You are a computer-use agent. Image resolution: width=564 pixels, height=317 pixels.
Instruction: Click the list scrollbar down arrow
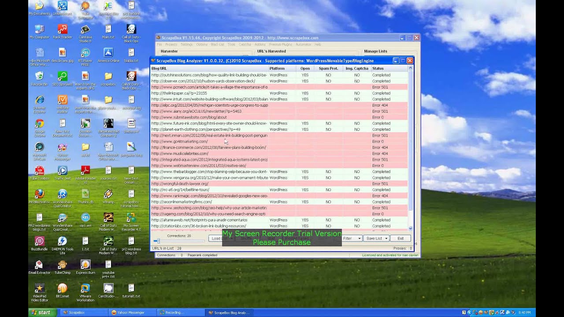coord(411,228)
